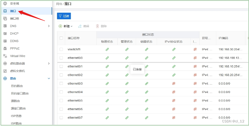Image resolution: width=249 pixels, height=126 pixels.
Task: Open Virtual Wire settings
Action: coord(18,56)
